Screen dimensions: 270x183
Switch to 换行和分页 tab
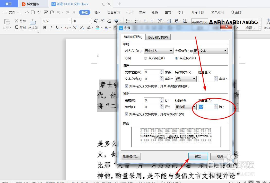pyautogui.click(x=158, y=37)
